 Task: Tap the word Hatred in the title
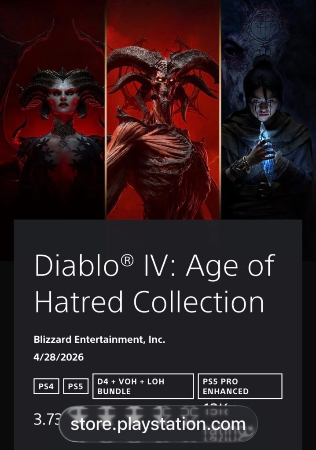pyautogui.click(x=79, y=302)
